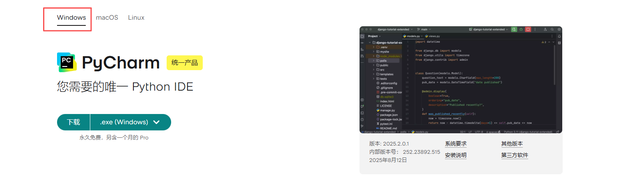Viewport: 623px width, 187px height.
Task: Click the PyCharm PC logo icon
Action: 66,62
